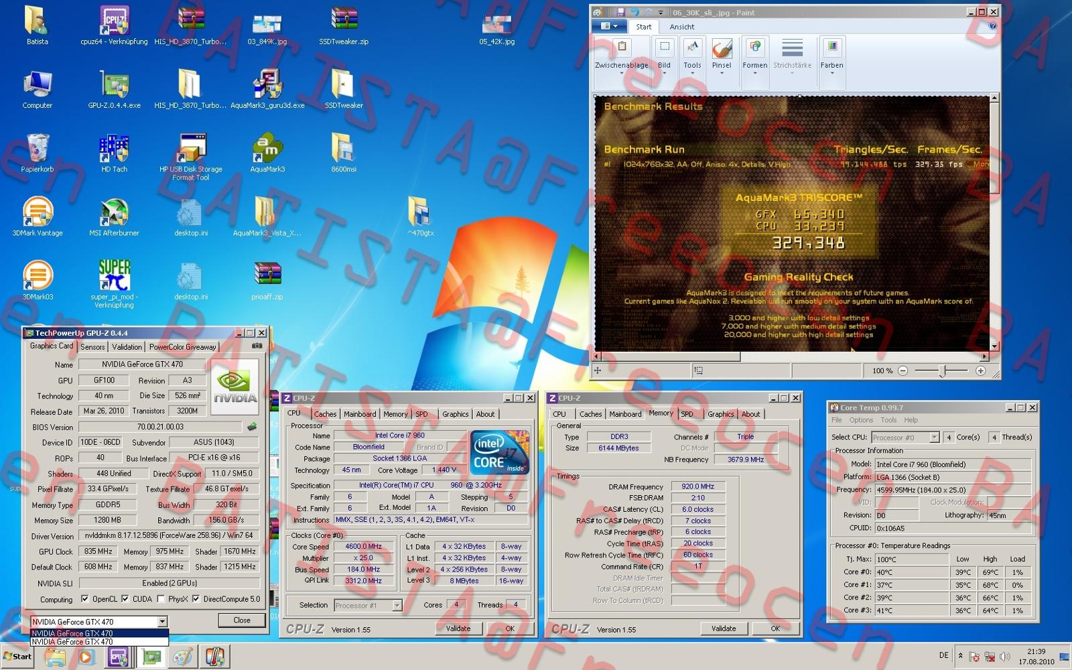Click the zoom in plus button in Paint
Screen dimensions: 1072x670
(981, 371)
